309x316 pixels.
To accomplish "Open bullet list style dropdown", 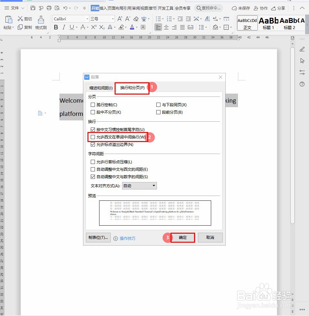I will [163, 19].
